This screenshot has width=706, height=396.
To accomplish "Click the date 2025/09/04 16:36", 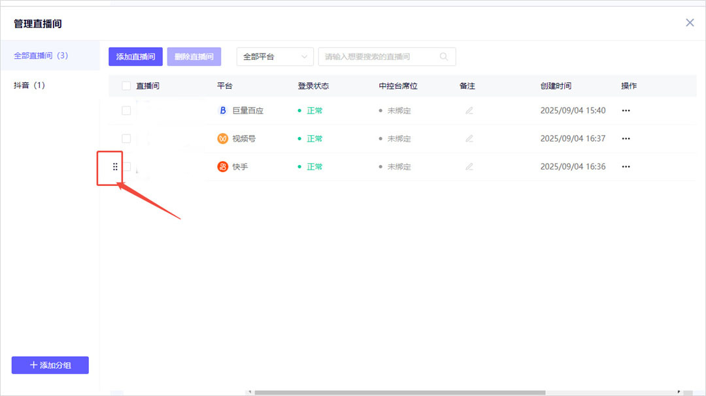I will [573, 167].
